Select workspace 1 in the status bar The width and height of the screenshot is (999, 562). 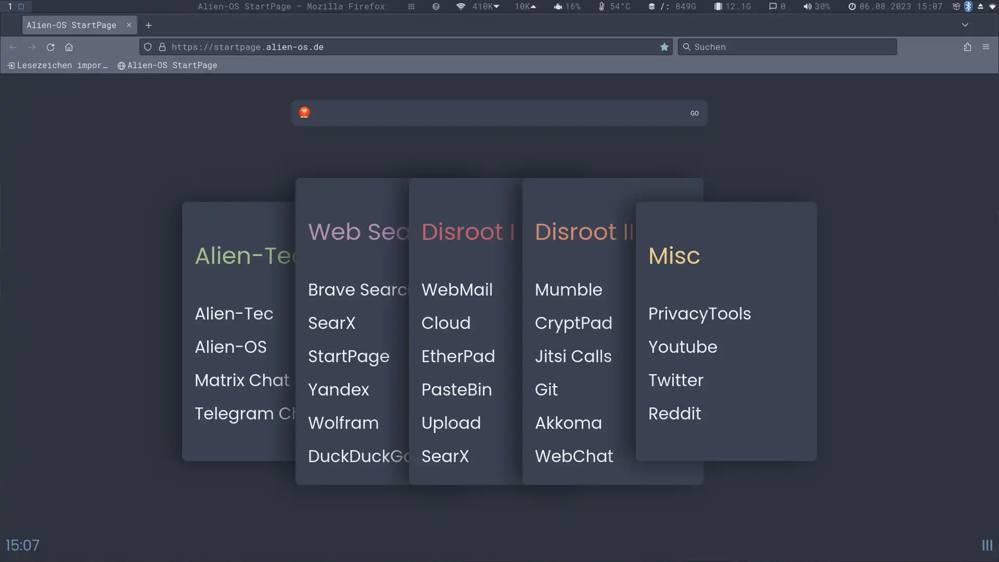point(10,6)
